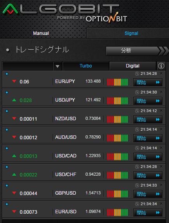
Task: Dismiss the GBP/USD signal with X
Action: pyautogui.click(x=161, y=185)
